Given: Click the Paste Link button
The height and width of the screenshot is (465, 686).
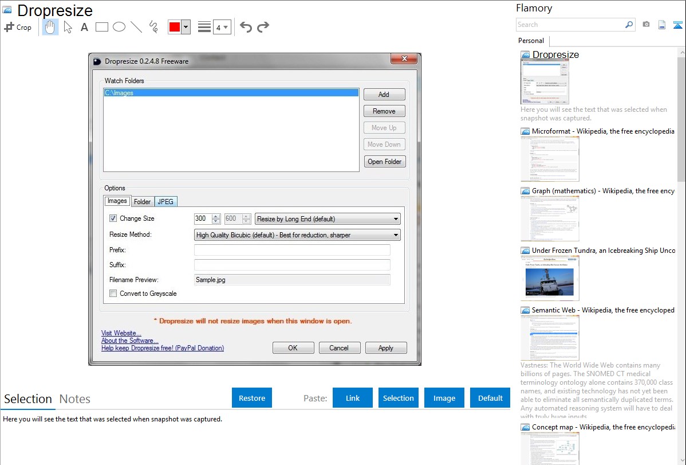Looking at the screenshot, I should pos(353,397).
